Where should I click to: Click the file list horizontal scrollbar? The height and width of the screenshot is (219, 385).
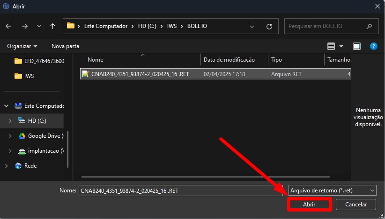click(206, 177)
